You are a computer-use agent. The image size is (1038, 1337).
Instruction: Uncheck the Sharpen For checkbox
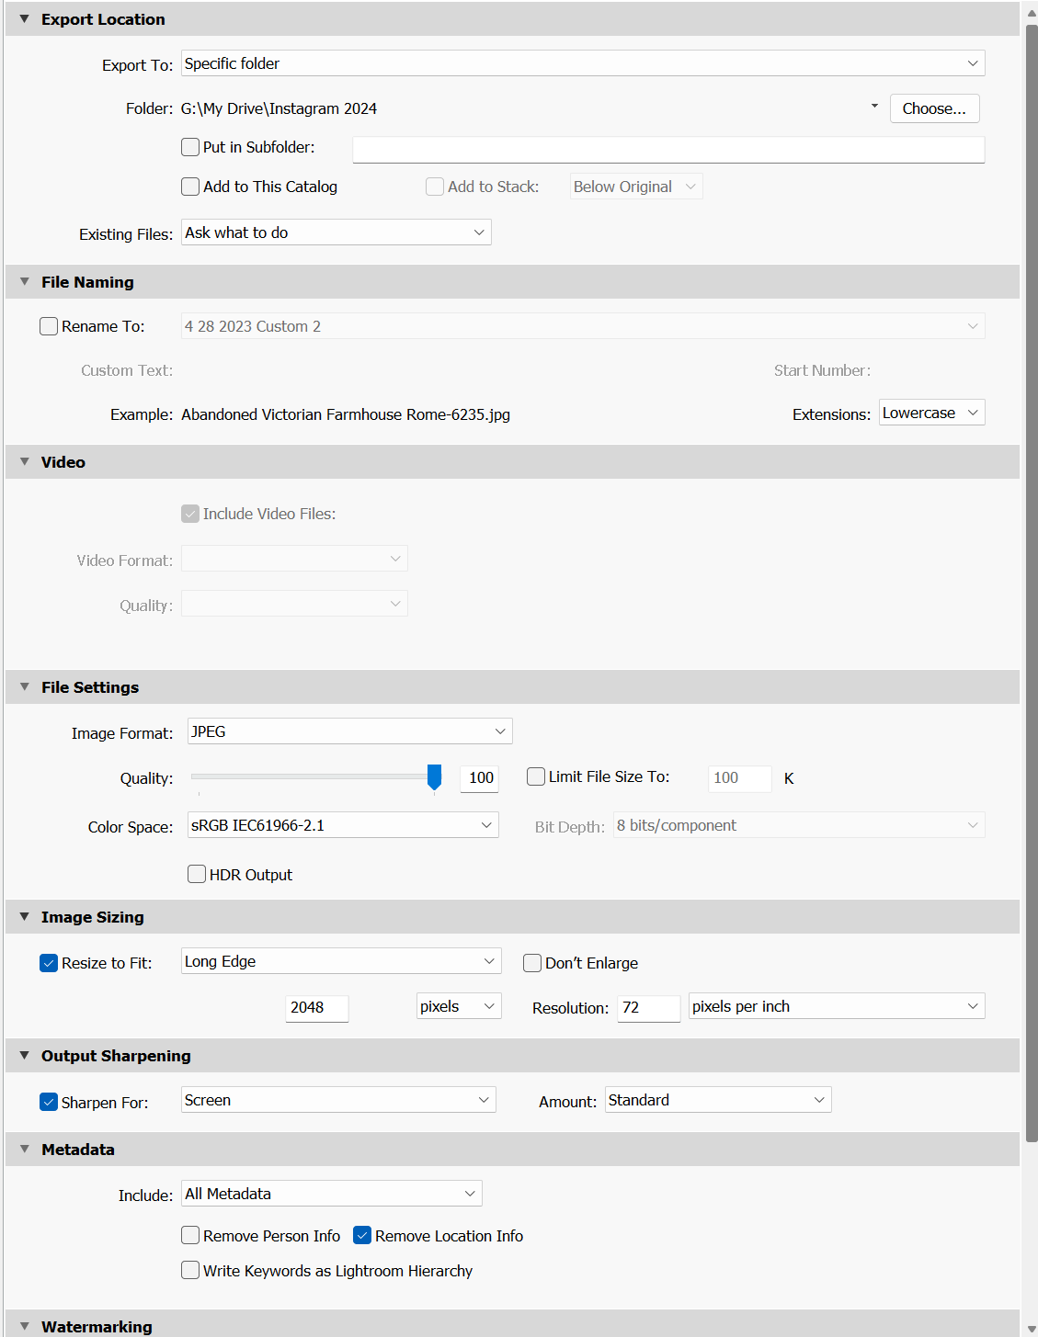click(49, 1102)
